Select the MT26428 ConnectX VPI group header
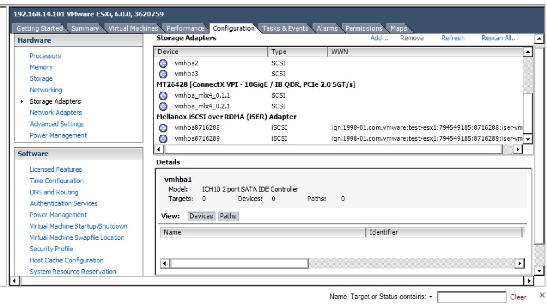Image resolution: width=547 pixels, height=305 pixels. 256,85
